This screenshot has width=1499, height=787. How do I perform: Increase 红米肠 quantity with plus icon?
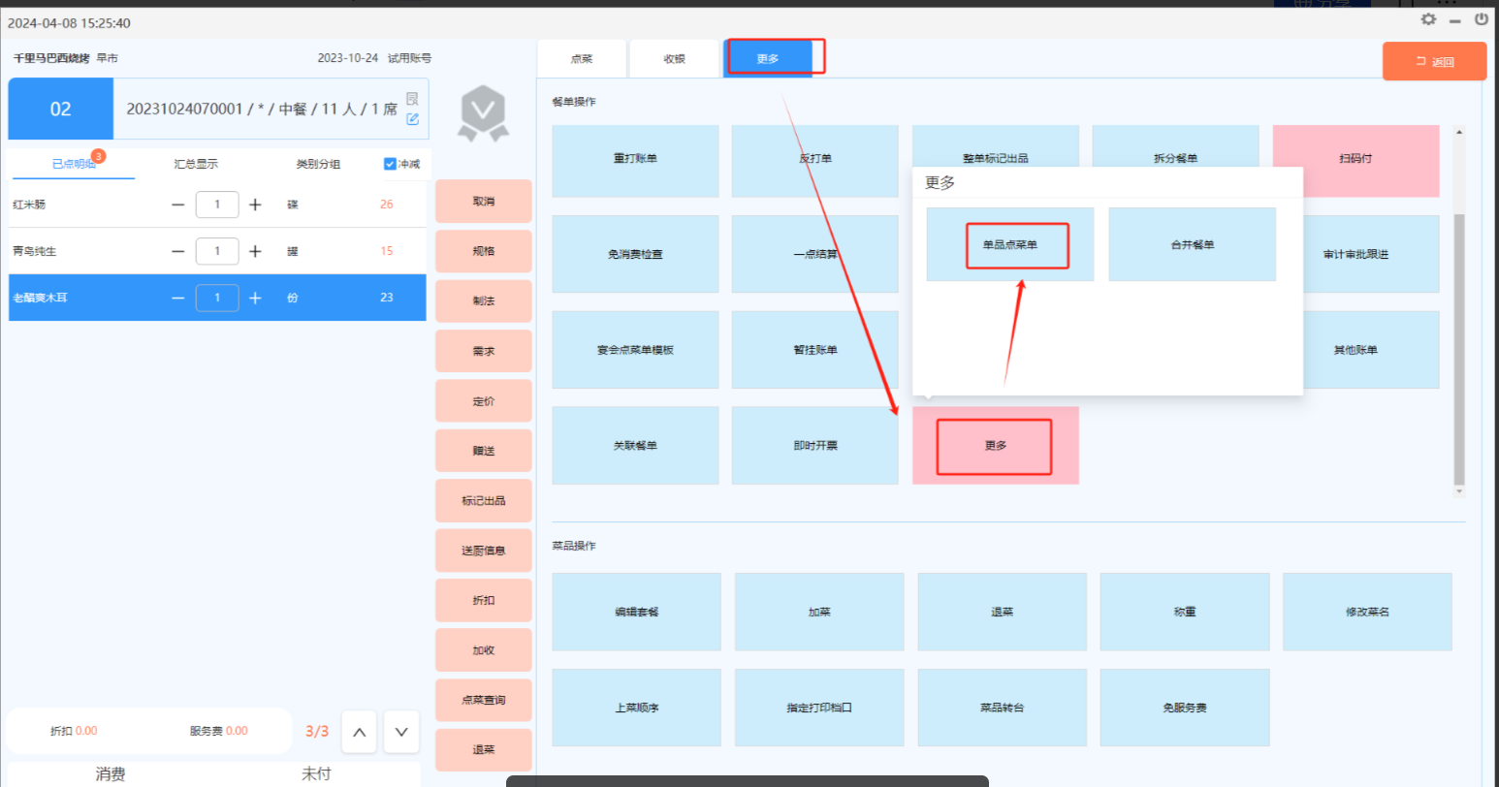pos(255,205)
